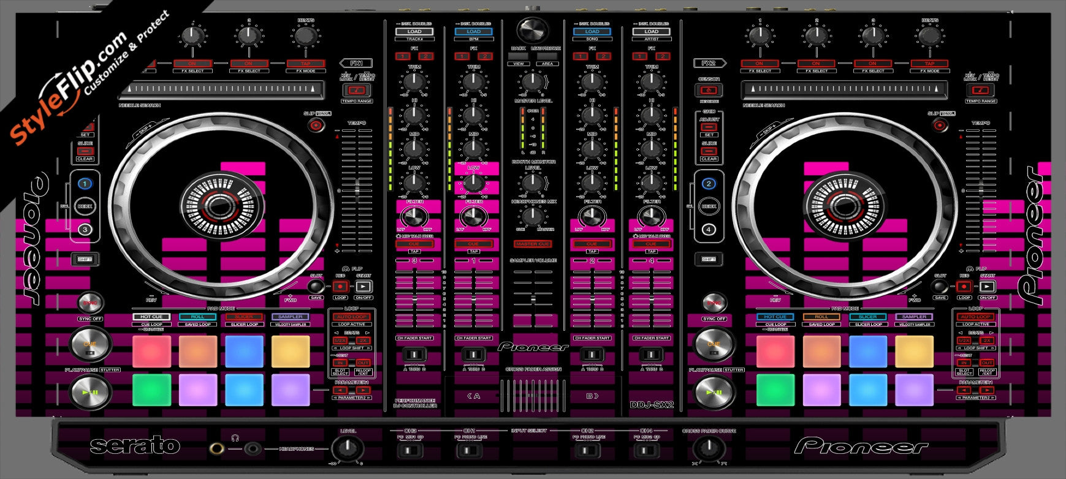
Task: Click channel 4 FILTER knob
Action: pyautogui.click(x=652, y=216)
